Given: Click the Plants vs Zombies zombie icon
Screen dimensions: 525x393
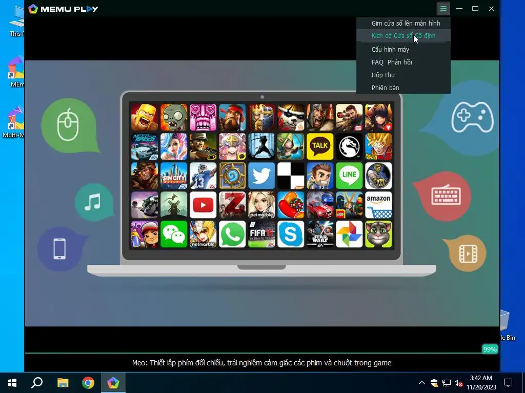Looking at the screenshot, I should click(174, 117).
